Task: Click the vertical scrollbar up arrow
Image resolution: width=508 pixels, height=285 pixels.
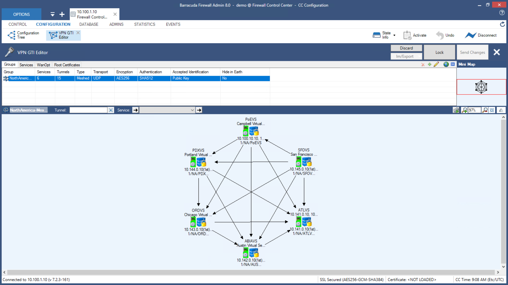Action: [503, 117]
